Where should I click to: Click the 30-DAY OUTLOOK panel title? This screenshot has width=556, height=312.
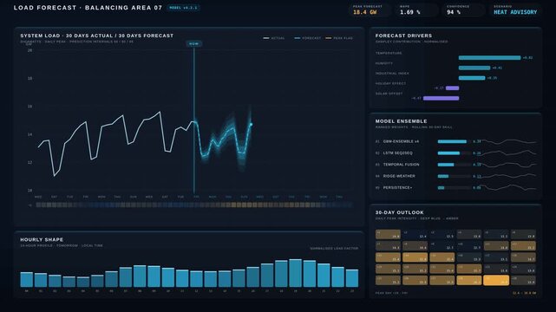399,212
